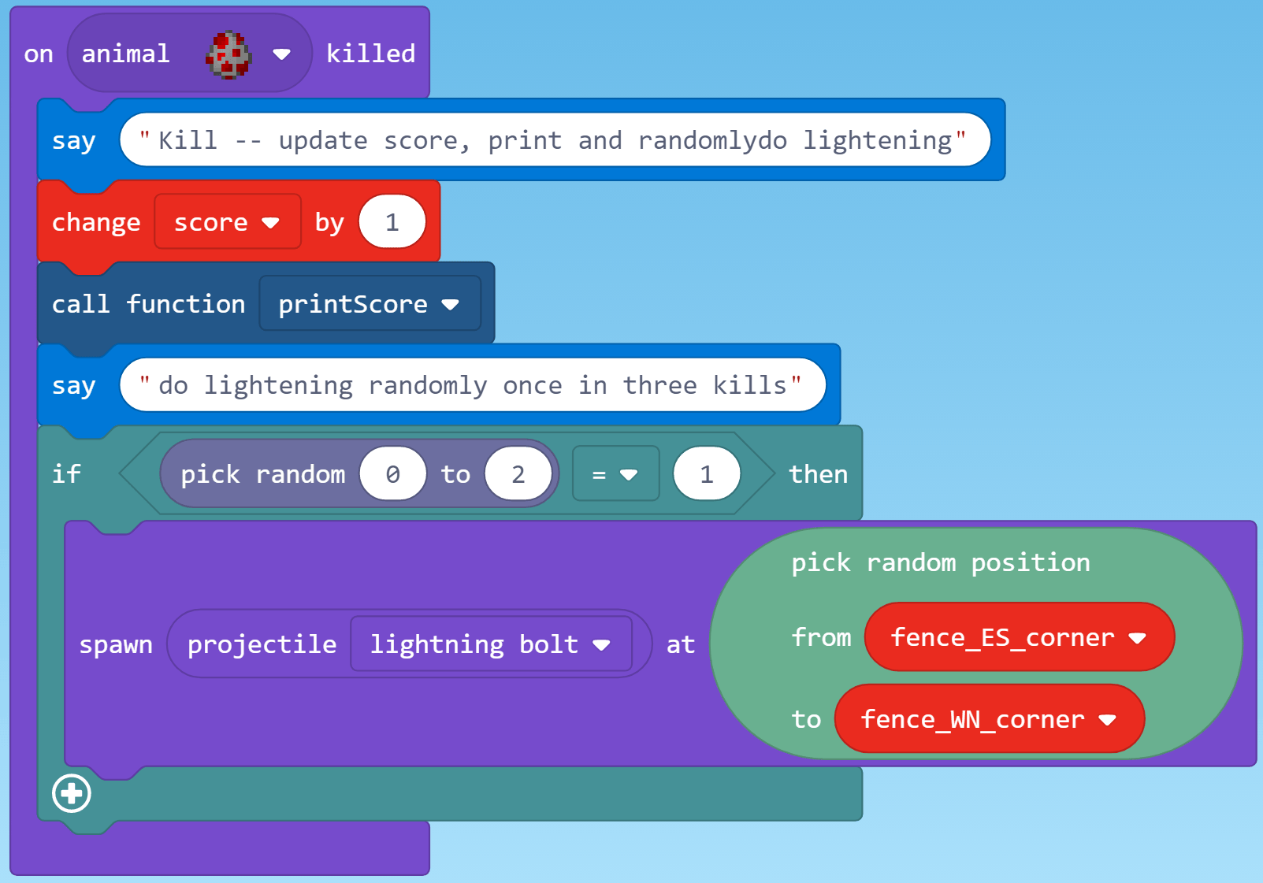Click the spawn egg animal icon
This screenshot has height=883, width=1263.
[228, 54]
